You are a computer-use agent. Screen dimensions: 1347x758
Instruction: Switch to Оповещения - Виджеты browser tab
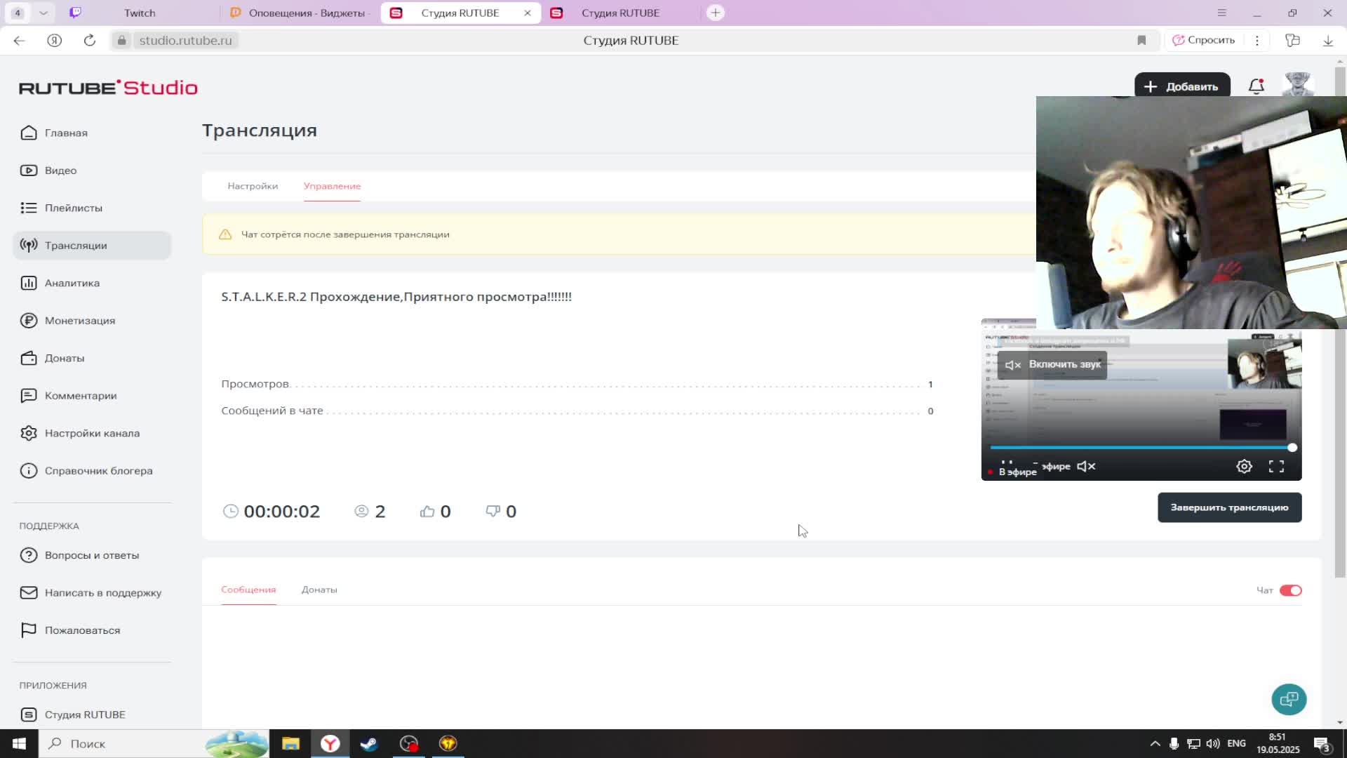click(x=302, y=13)
